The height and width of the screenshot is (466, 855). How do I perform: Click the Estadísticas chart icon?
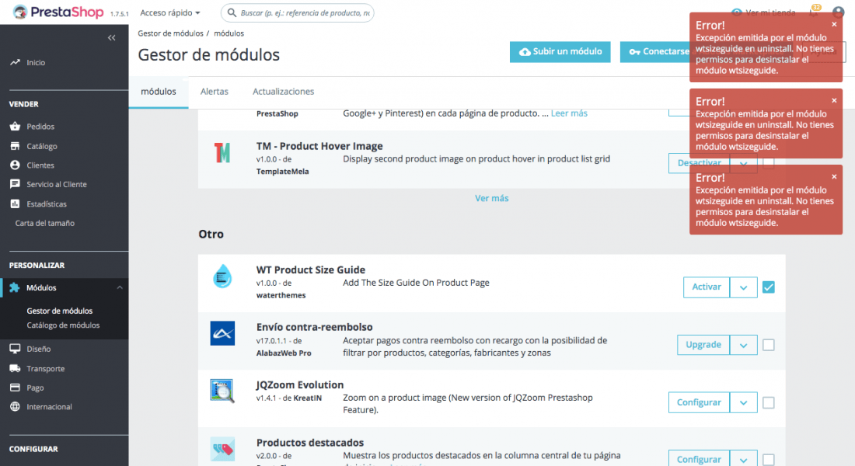point(15,203)
